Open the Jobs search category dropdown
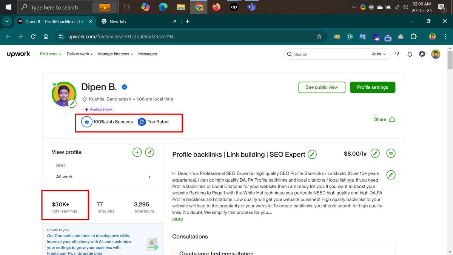The image size is (453, 255). click(x=379, y=54)
